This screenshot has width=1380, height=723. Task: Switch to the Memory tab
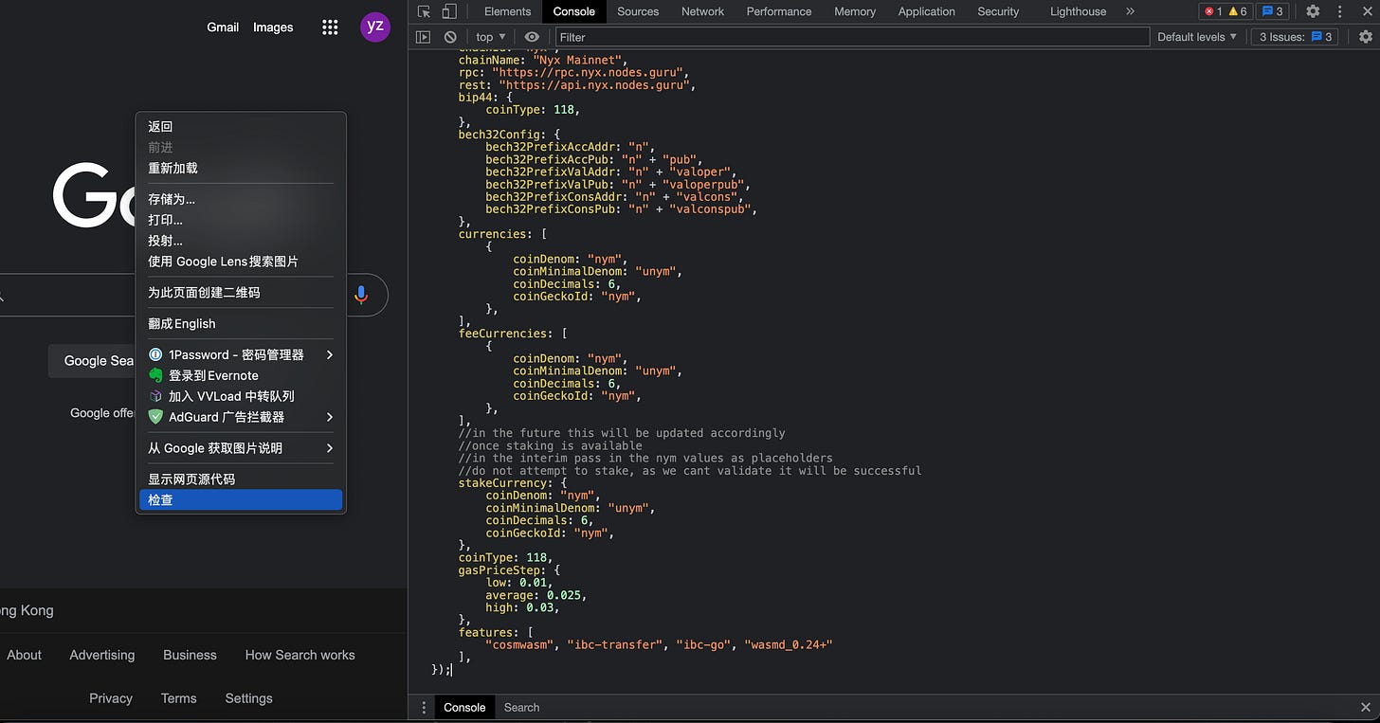pos(855,11)
